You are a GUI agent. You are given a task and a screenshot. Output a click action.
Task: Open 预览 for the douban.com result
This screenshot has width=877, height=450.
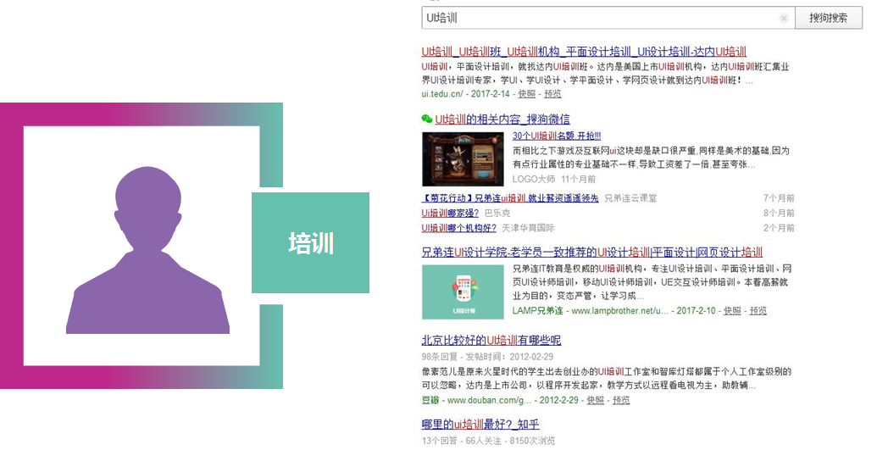[x=621, y=400]
